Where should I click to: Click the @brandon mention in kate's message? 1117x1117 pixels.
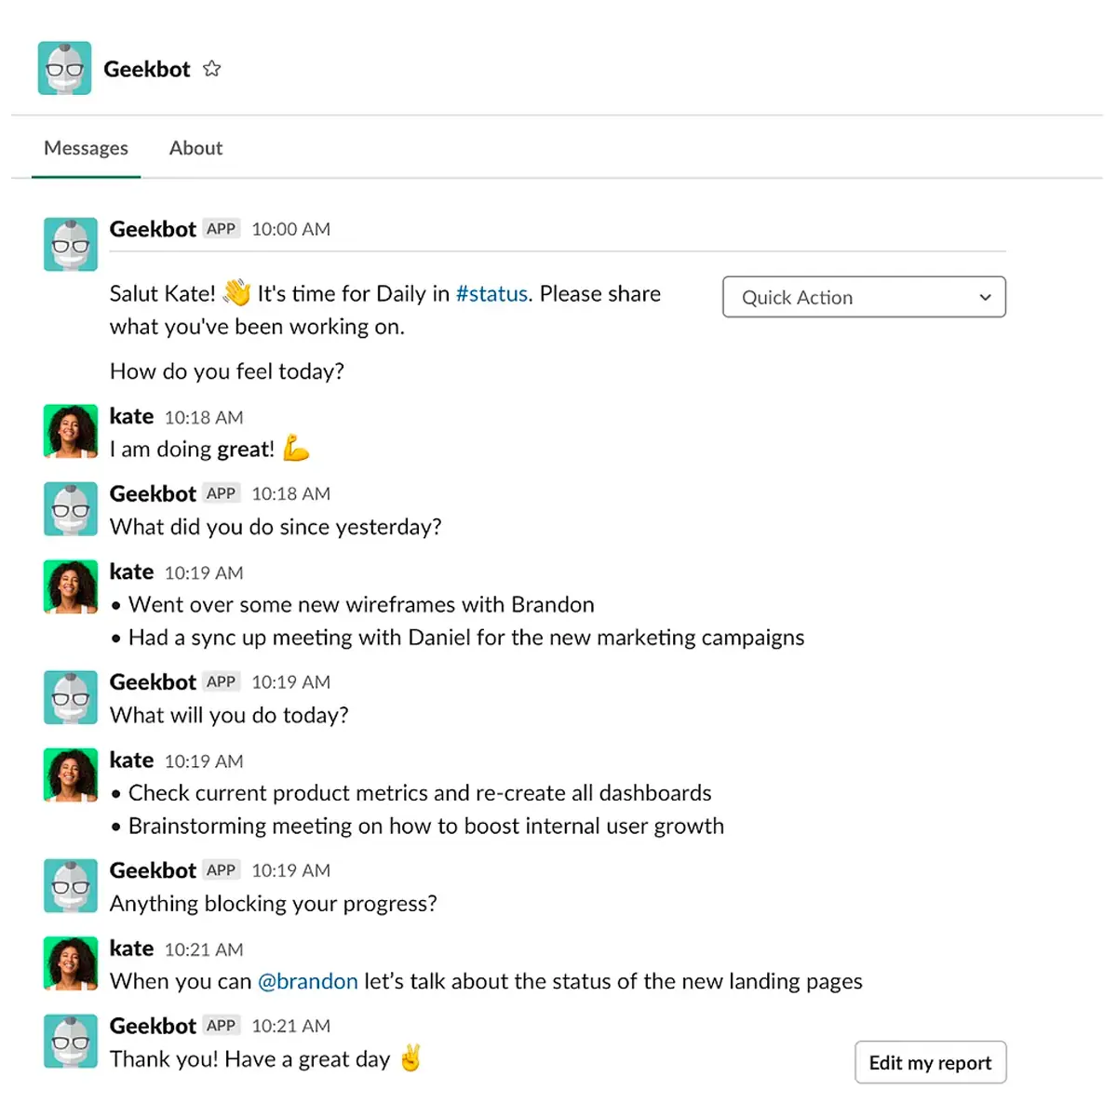[x=308, y=981]
